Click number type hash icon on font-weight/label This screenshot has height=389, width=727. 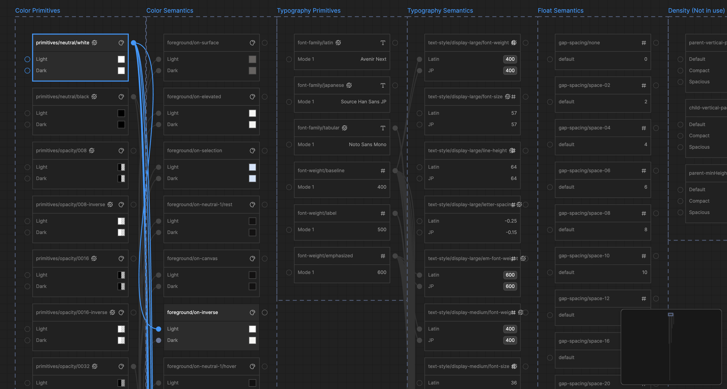coord(383,213)
